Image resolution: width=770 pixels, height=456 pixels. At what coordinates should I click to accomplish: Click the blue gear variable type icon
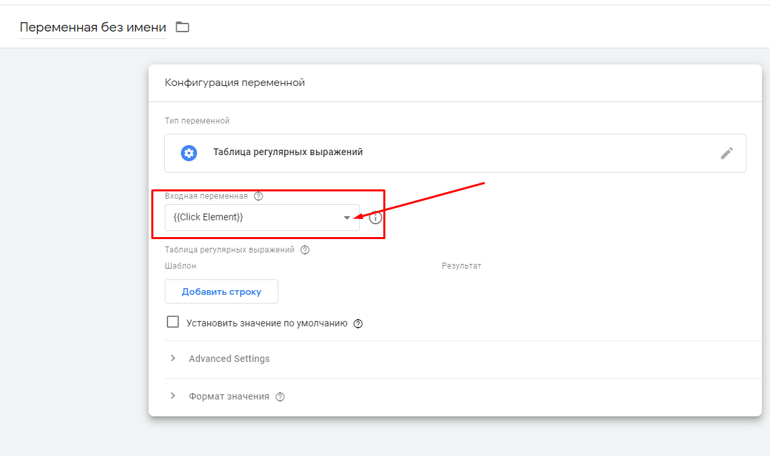click(189, 152)
